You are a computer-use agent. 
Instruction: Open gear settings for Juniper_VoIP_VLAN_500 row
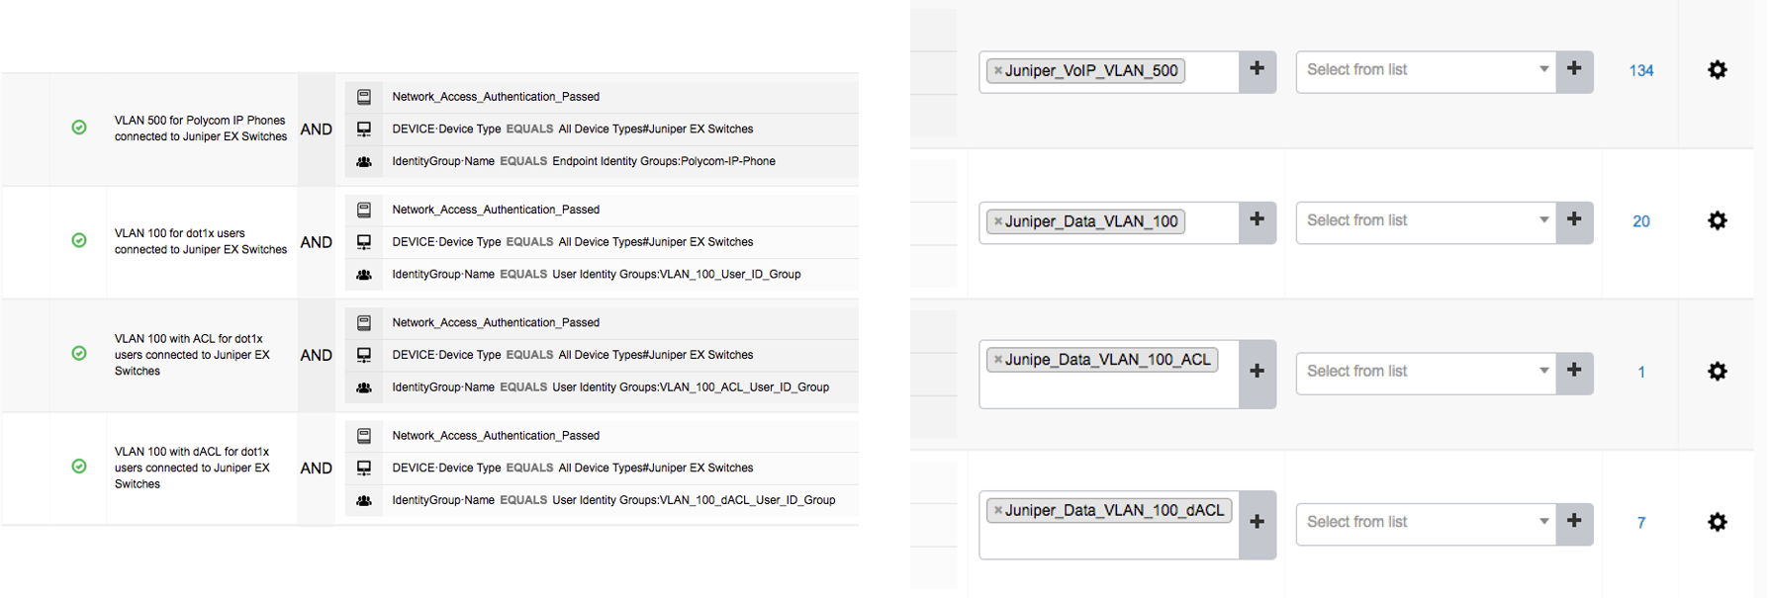[x=1717, y=70]
